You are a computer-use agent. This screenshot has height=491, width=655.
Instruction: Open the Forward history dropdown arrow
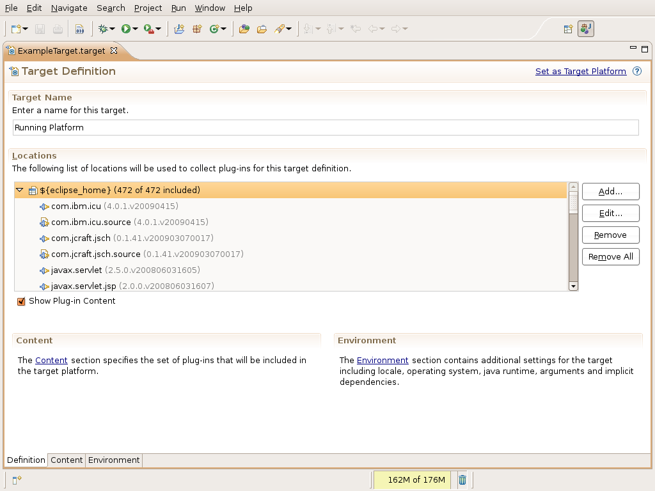point(405,29)
